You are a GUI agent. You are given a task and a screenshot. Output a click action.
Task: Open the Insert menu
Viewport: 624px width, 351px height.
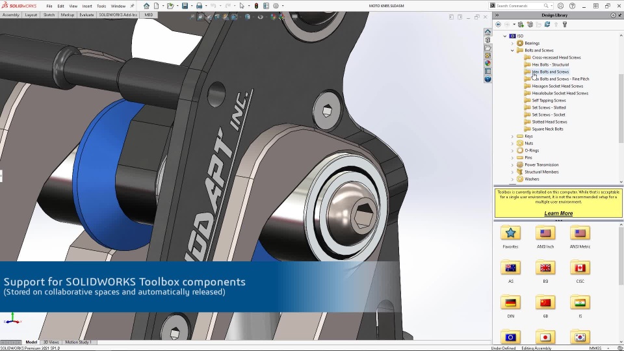click(x=86, y=6)
